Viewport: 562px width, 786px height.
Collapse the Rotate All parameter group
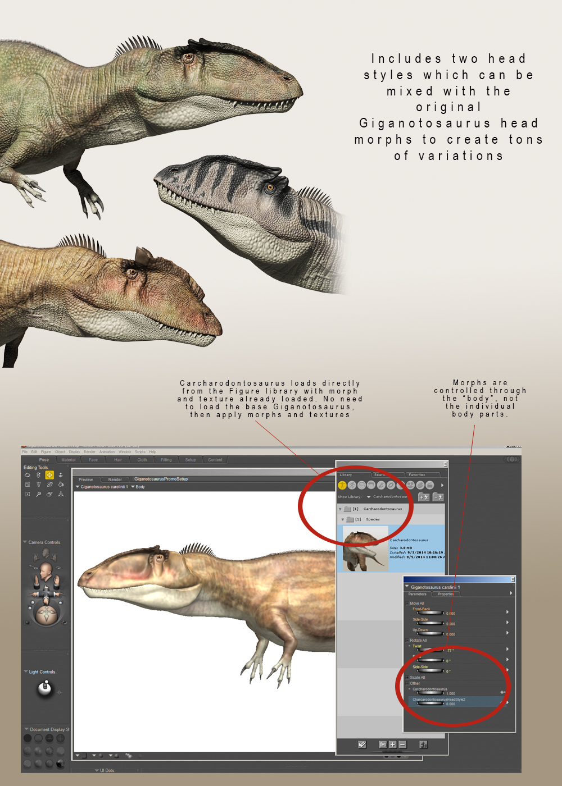click(407, 641)
